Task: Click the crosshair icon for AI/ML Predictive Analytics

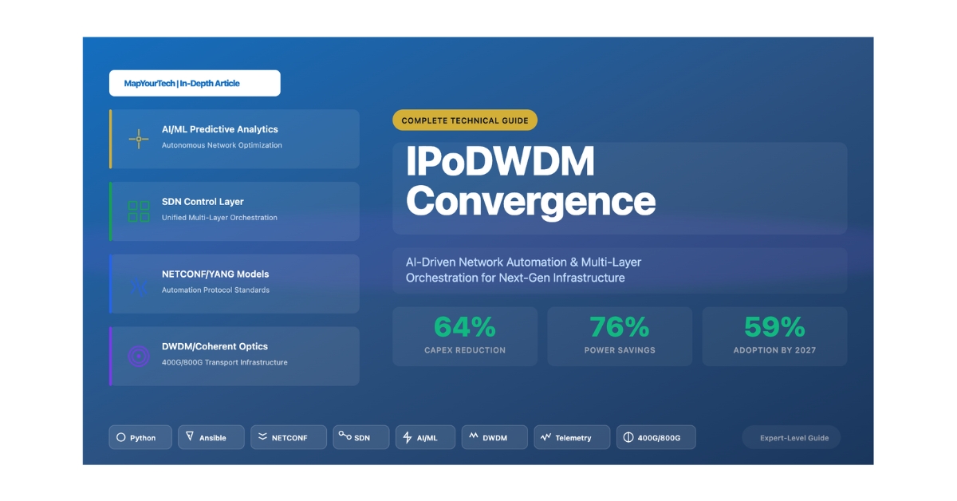Action: click(x=139, y=139)
